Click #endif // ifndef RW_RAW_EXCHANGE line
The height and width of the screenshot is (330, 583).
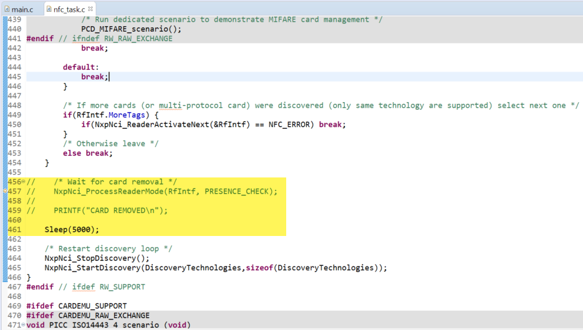coord(99,39)
